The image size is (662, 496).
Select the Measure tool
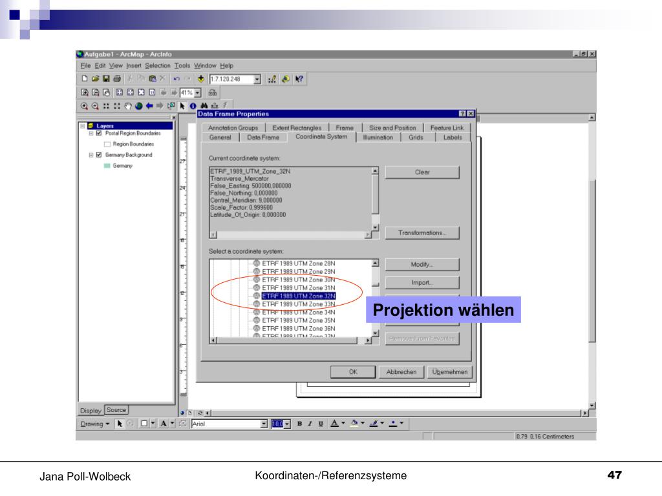coord(215,106)
